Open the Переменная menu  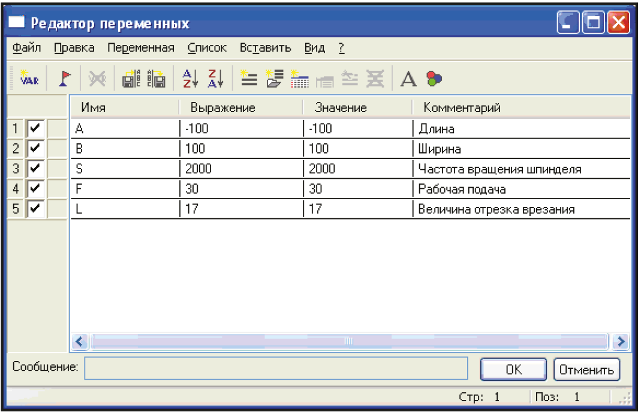(140, 48)
